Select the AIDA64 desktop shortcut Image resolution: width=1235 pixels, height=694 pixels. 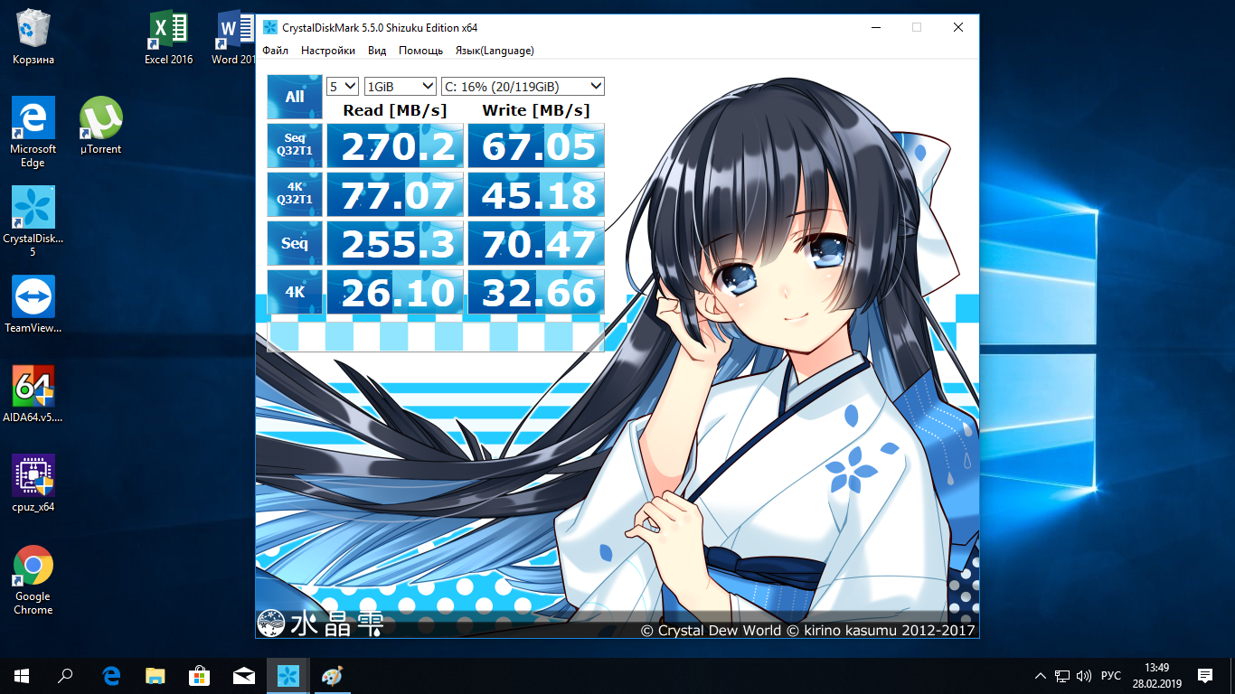coord(33,394)
